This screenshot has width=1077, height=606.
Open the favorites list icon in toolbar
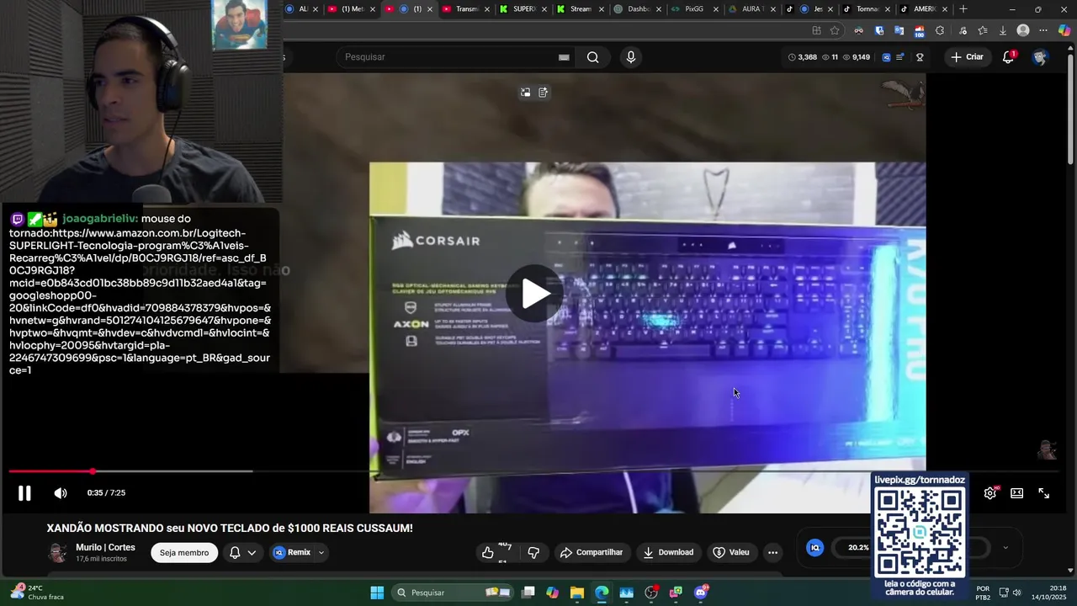pos(982,30)
